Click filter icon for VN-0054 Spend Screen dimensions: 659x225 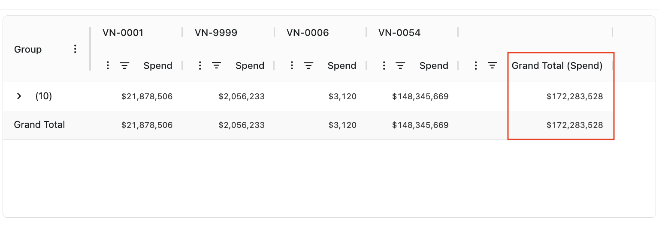pyautogui.click(x=400, y=65)
